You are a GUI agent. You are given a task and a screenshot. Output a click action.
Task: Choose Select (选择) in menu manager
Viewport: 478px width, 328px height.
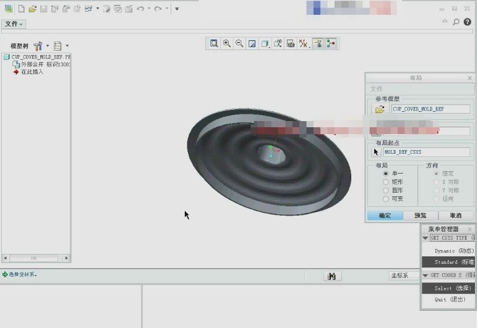click(x=448, y=288)
